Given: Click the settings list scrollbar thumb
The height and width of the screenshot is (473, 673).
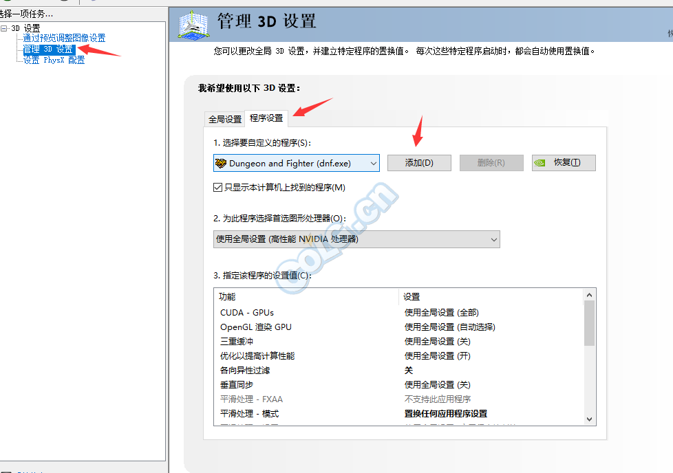Looking at the screenshot, I should pyautogui.click(x=589, y=322).
